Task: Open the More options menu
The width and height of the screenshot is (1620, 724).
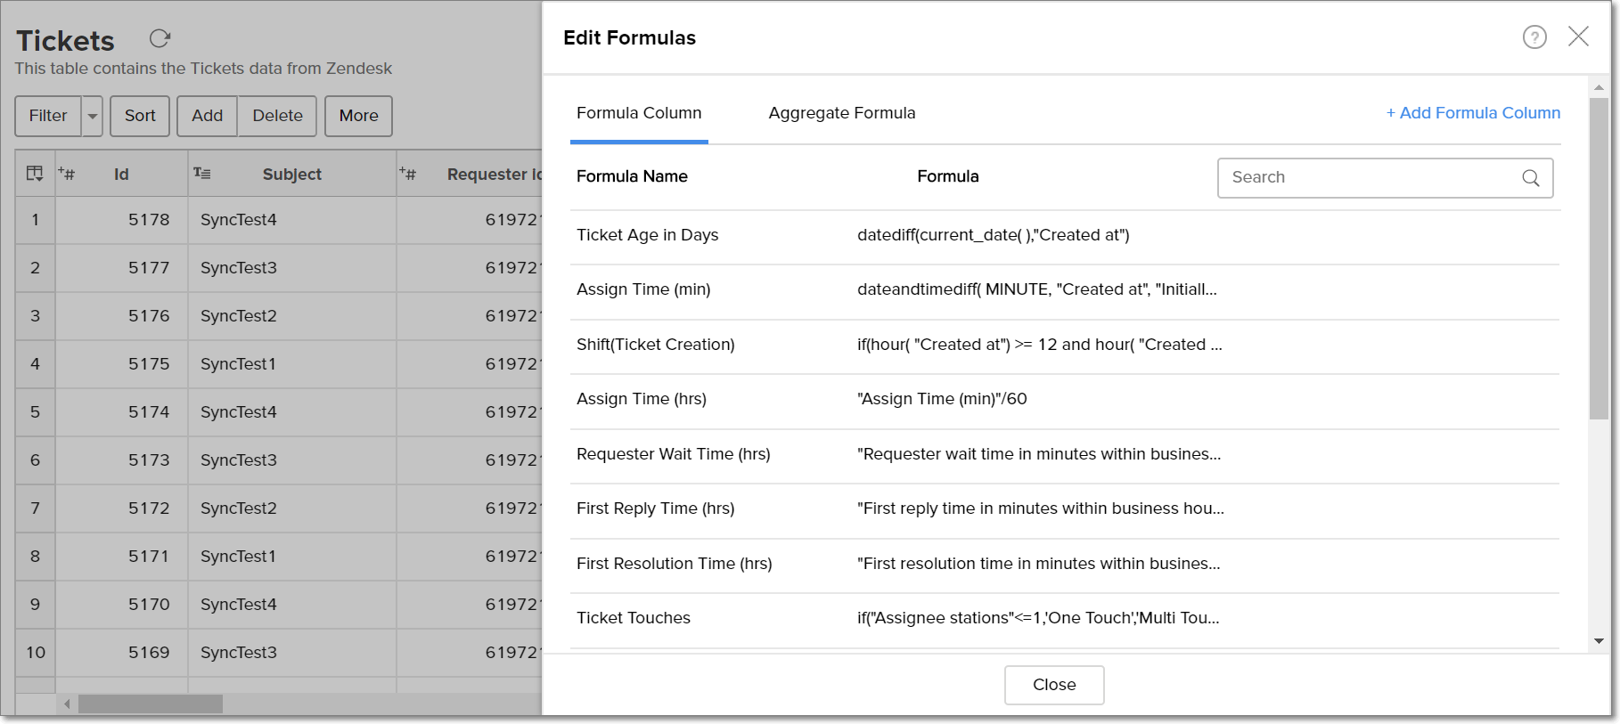Action: 358,117
